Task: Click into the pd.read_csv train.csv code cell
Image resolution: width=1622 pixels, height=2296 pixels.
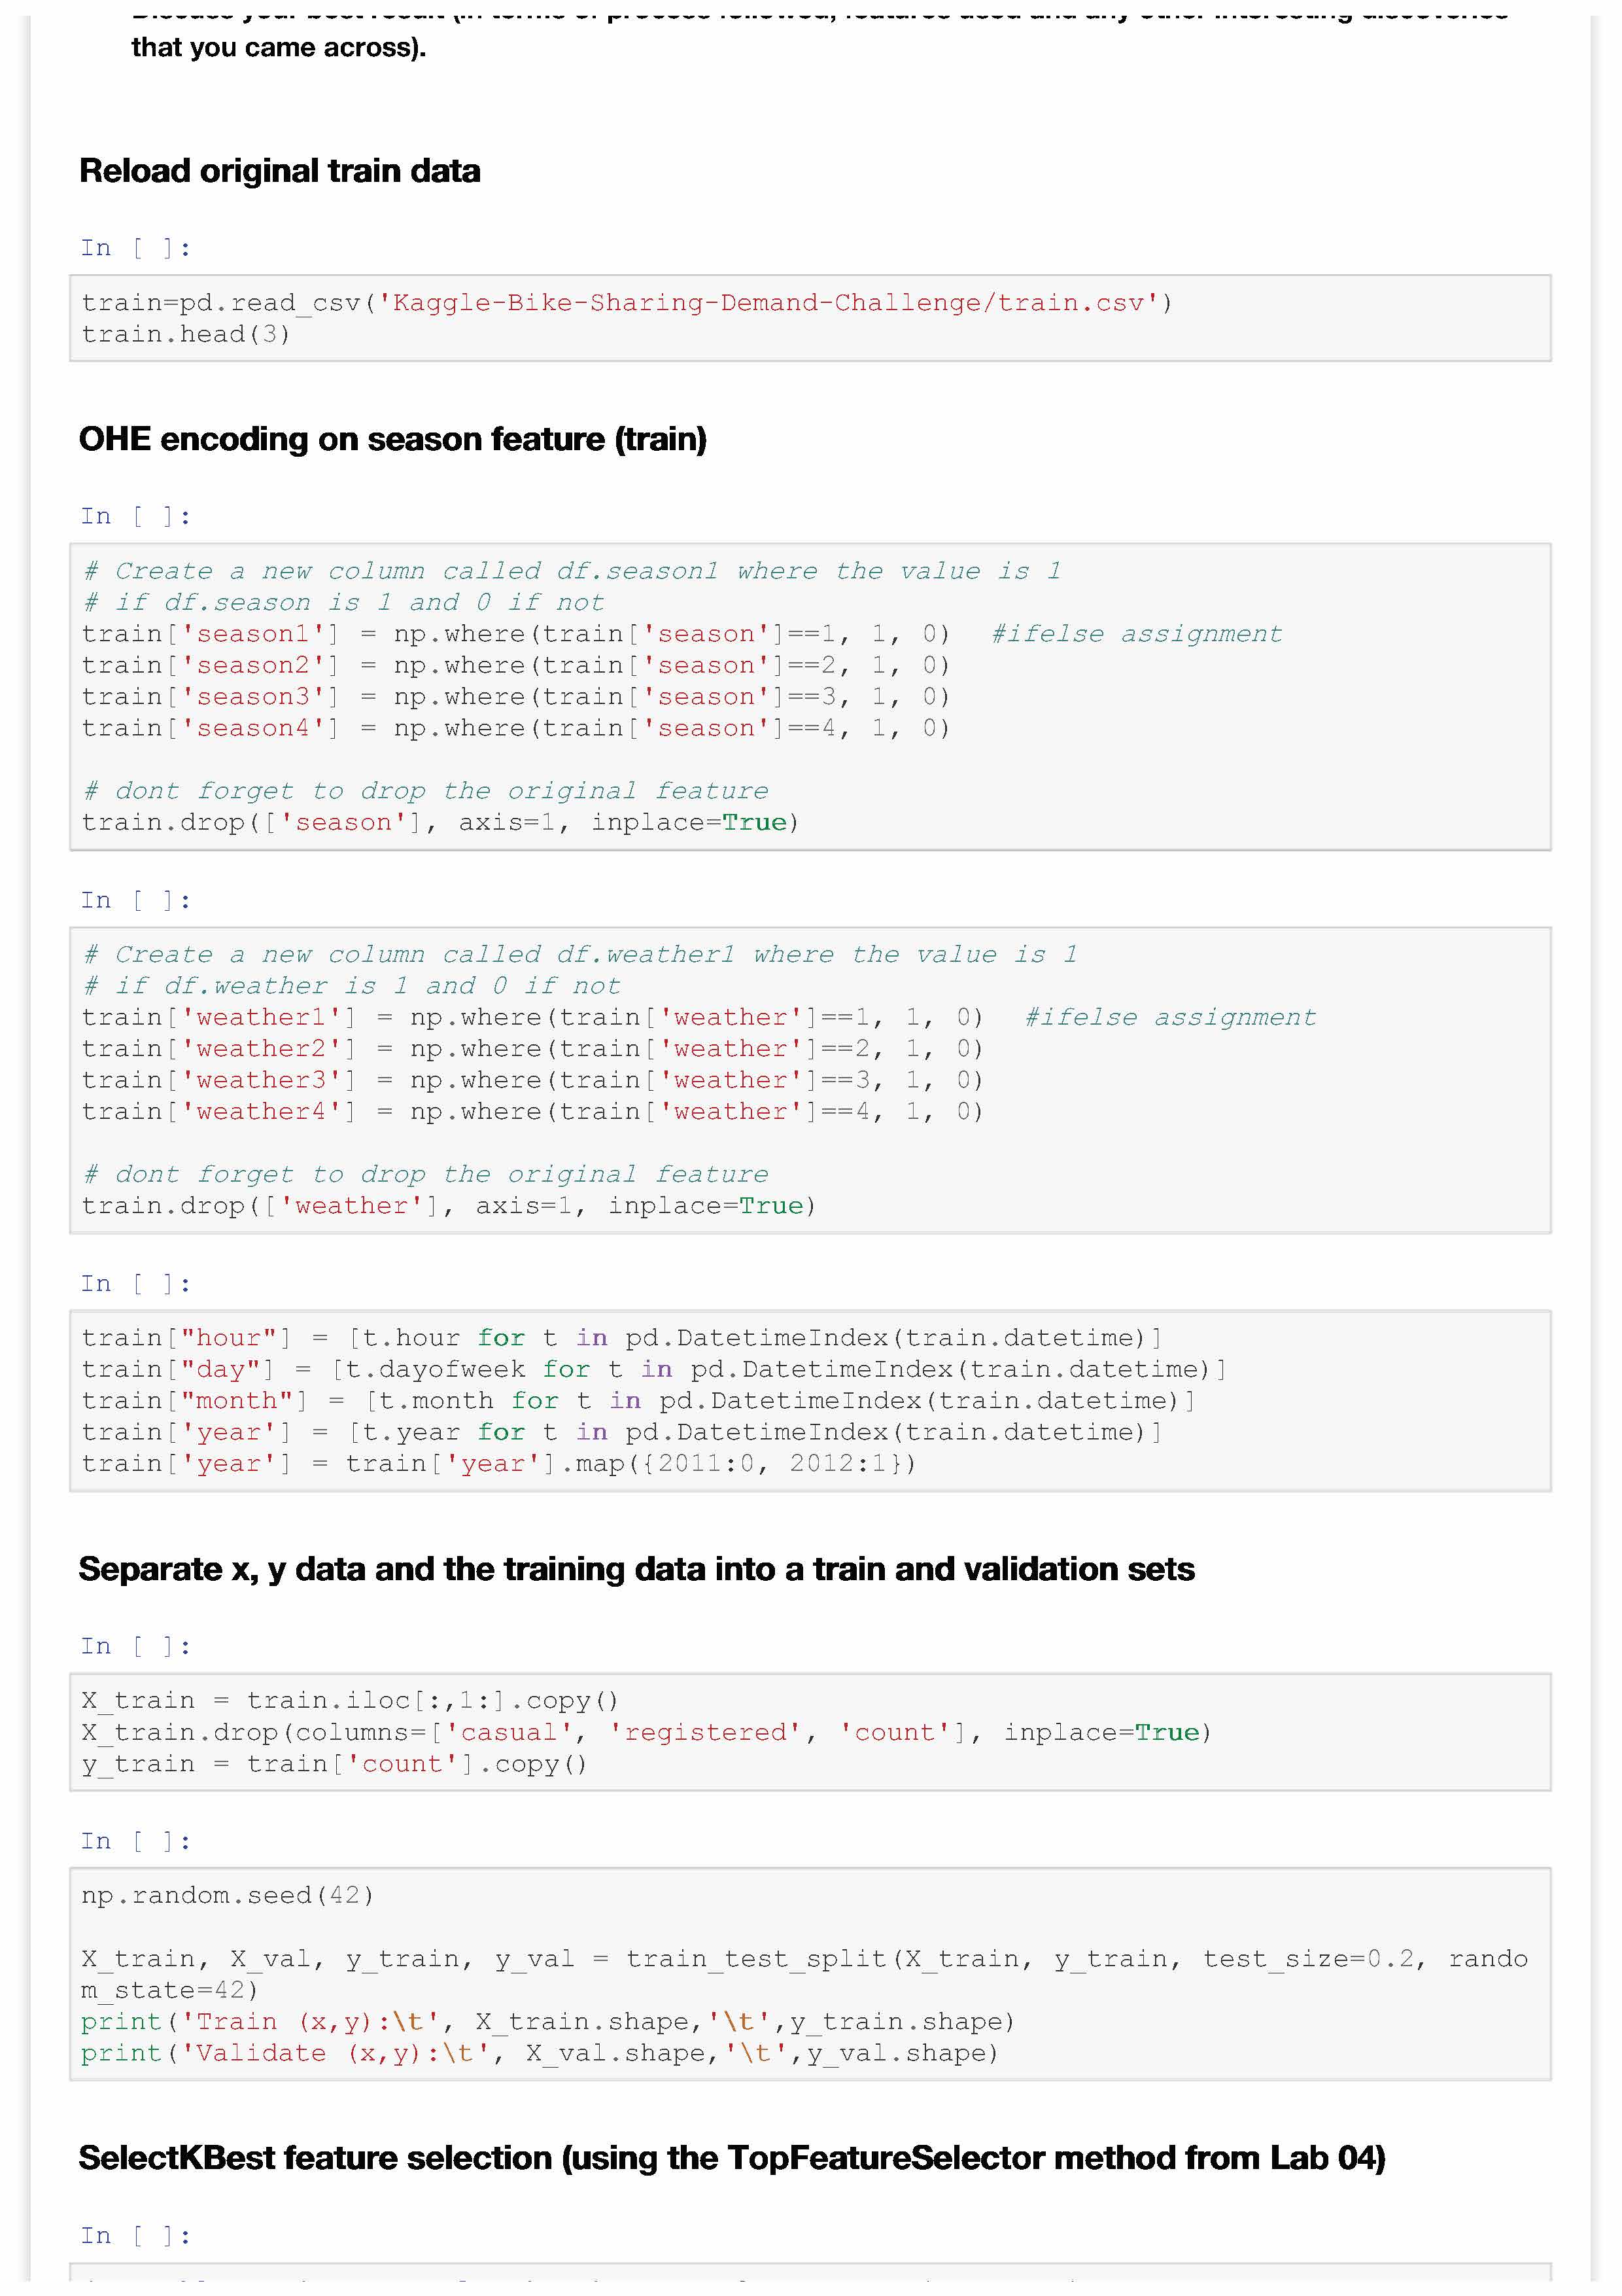Action: [x=810, y=318]
